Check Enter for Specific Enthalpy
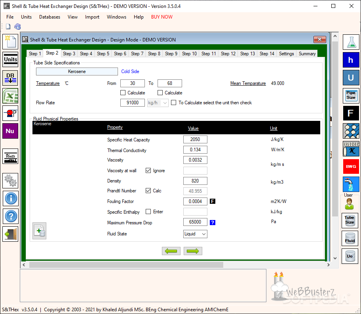Screen dimensions: 361x314 point(148,212)
